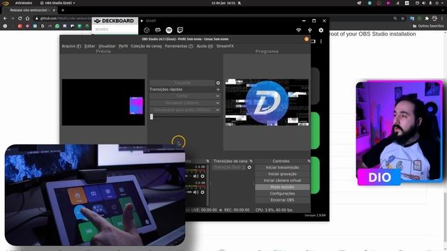Open the Discord integration icon in Deckboard
The image size is (447, 251).
(x=158, y=30)
